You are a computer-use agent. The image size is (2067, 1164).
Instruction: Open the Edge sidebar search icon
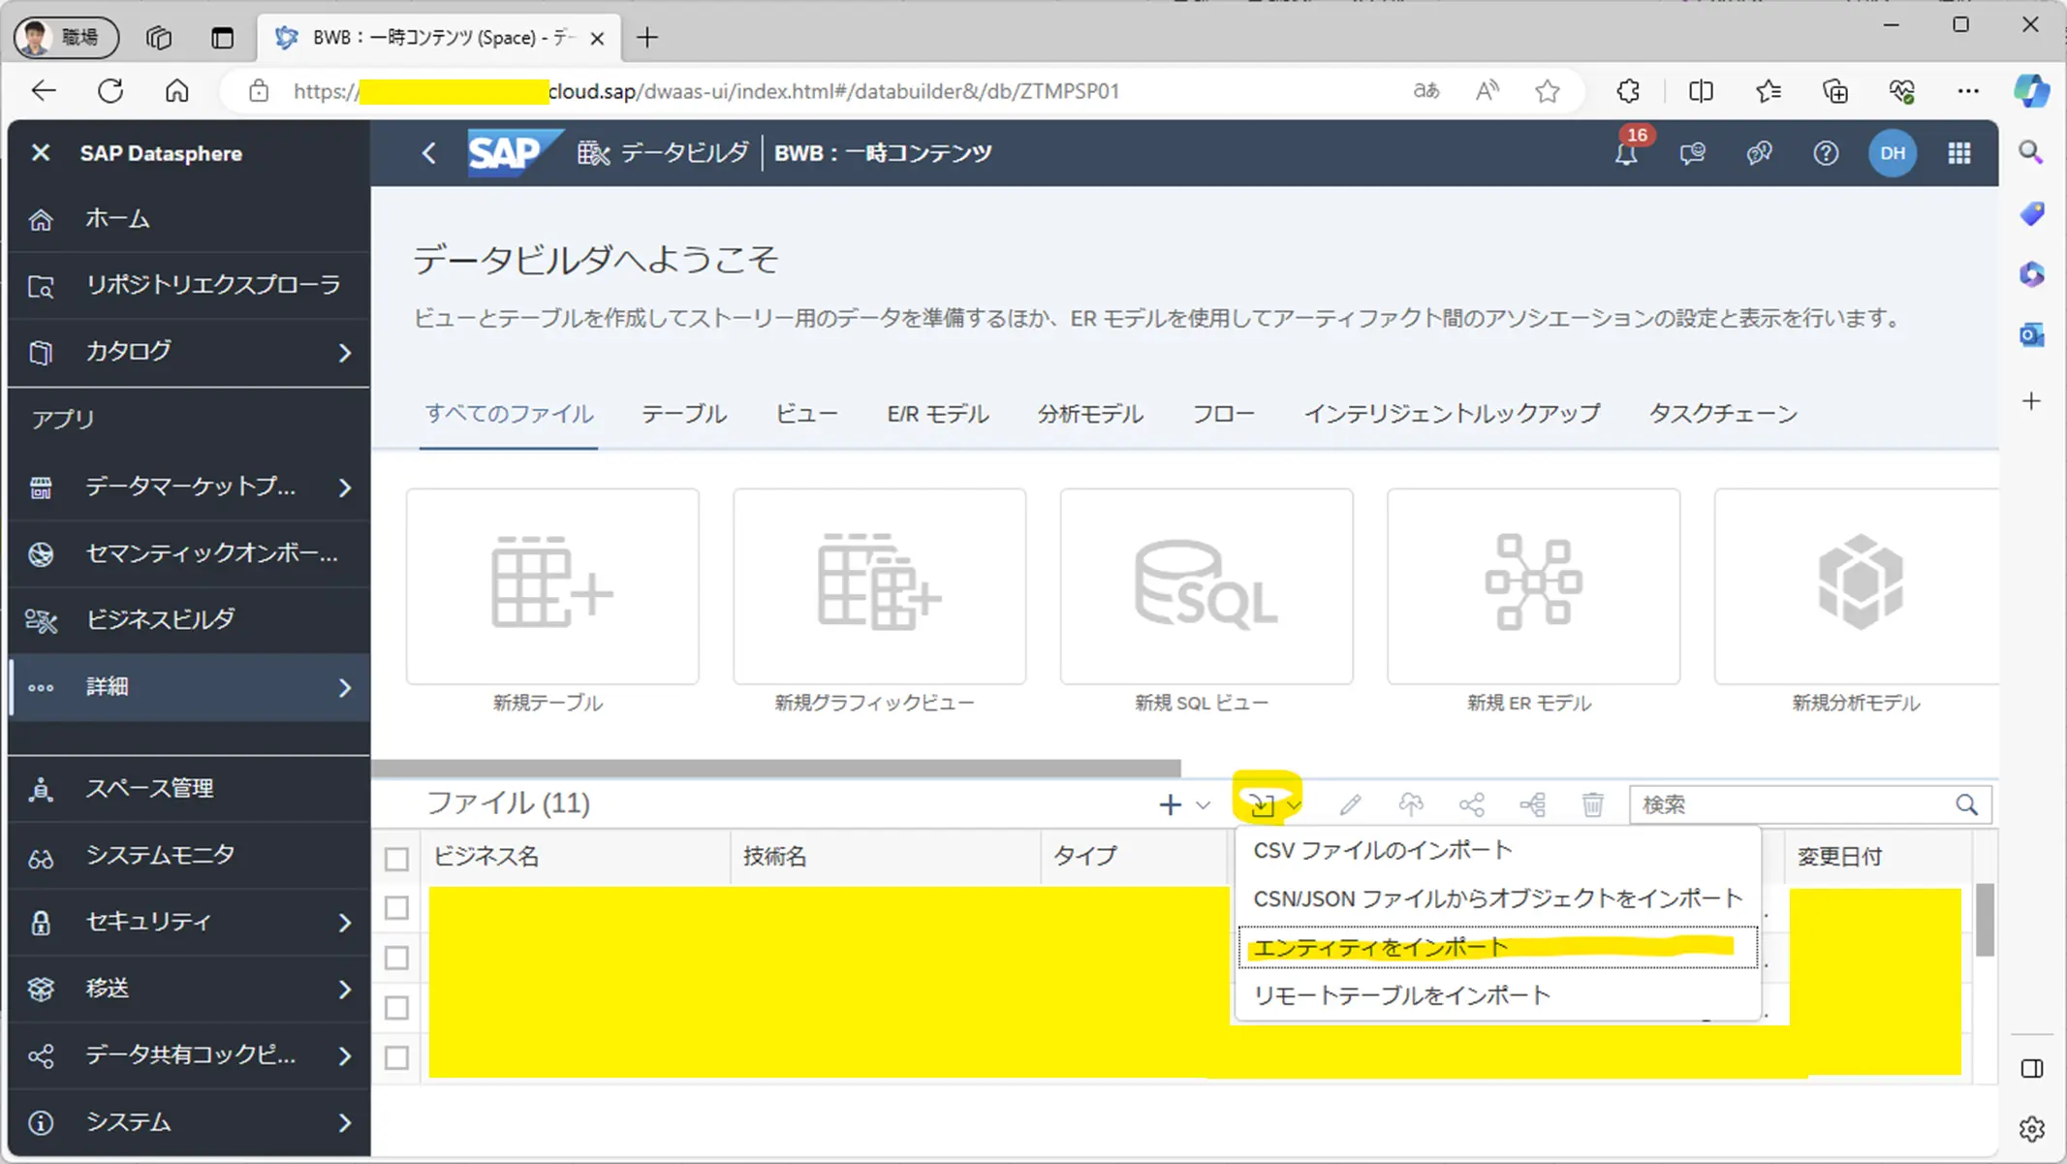(2031, 152)
